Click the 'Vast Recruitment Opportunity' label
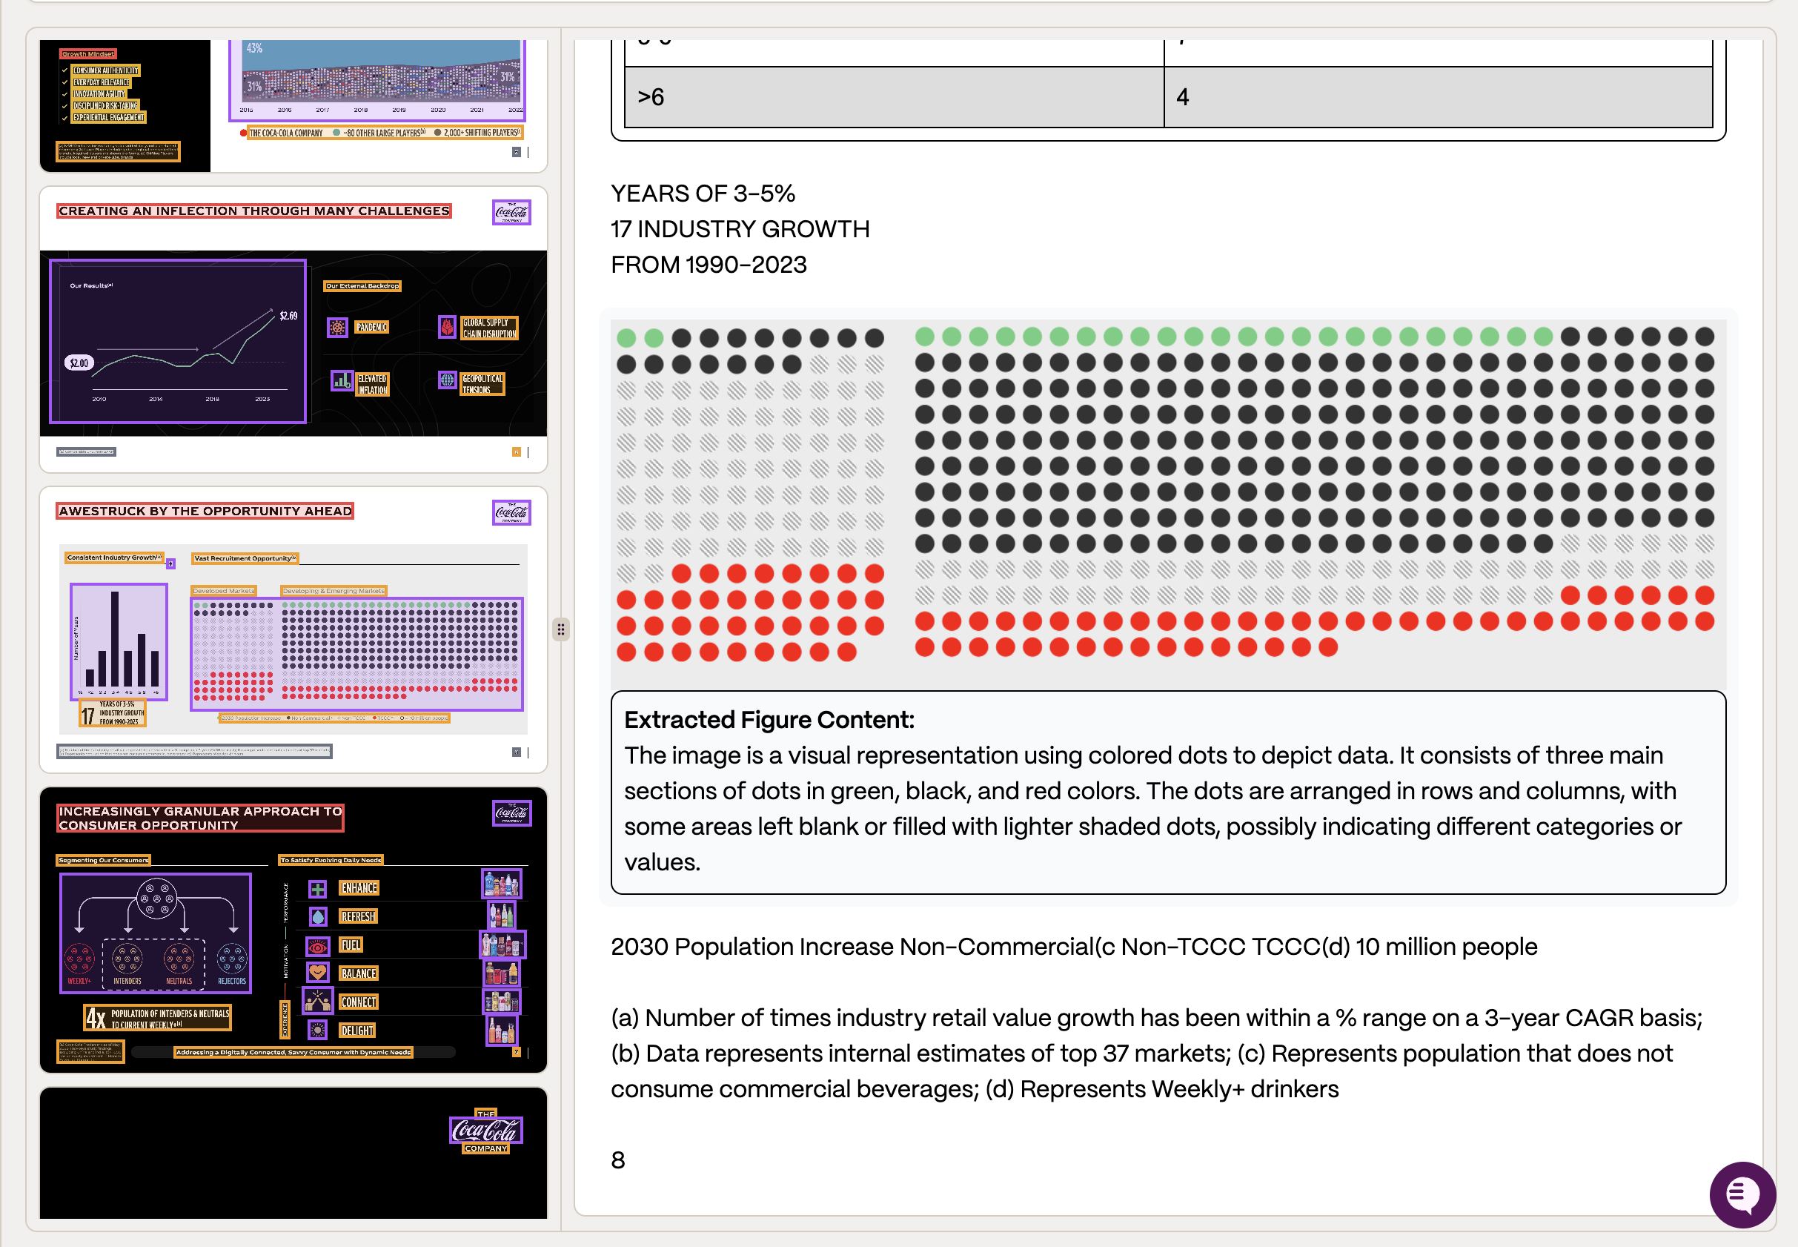Viewport: 1798px width, 1247px height. [x=245, y=559]
